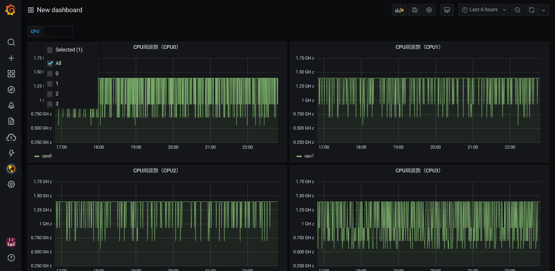555x271 pixels.
Task: Open CPU周波数（CPU1）panel title menu
Action: click(418, 47)
